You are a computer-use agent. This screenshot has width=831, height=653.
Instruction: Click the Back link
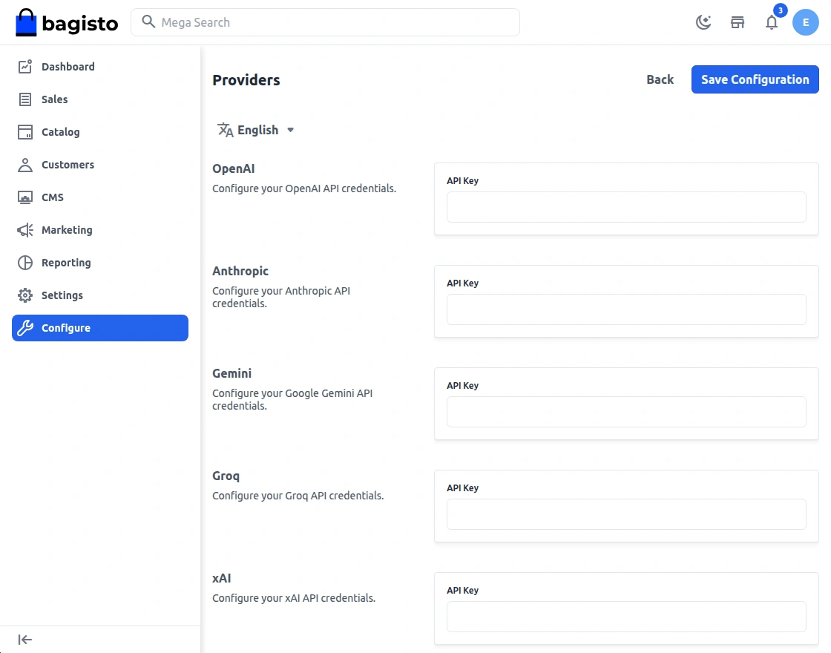coord(660,79)
